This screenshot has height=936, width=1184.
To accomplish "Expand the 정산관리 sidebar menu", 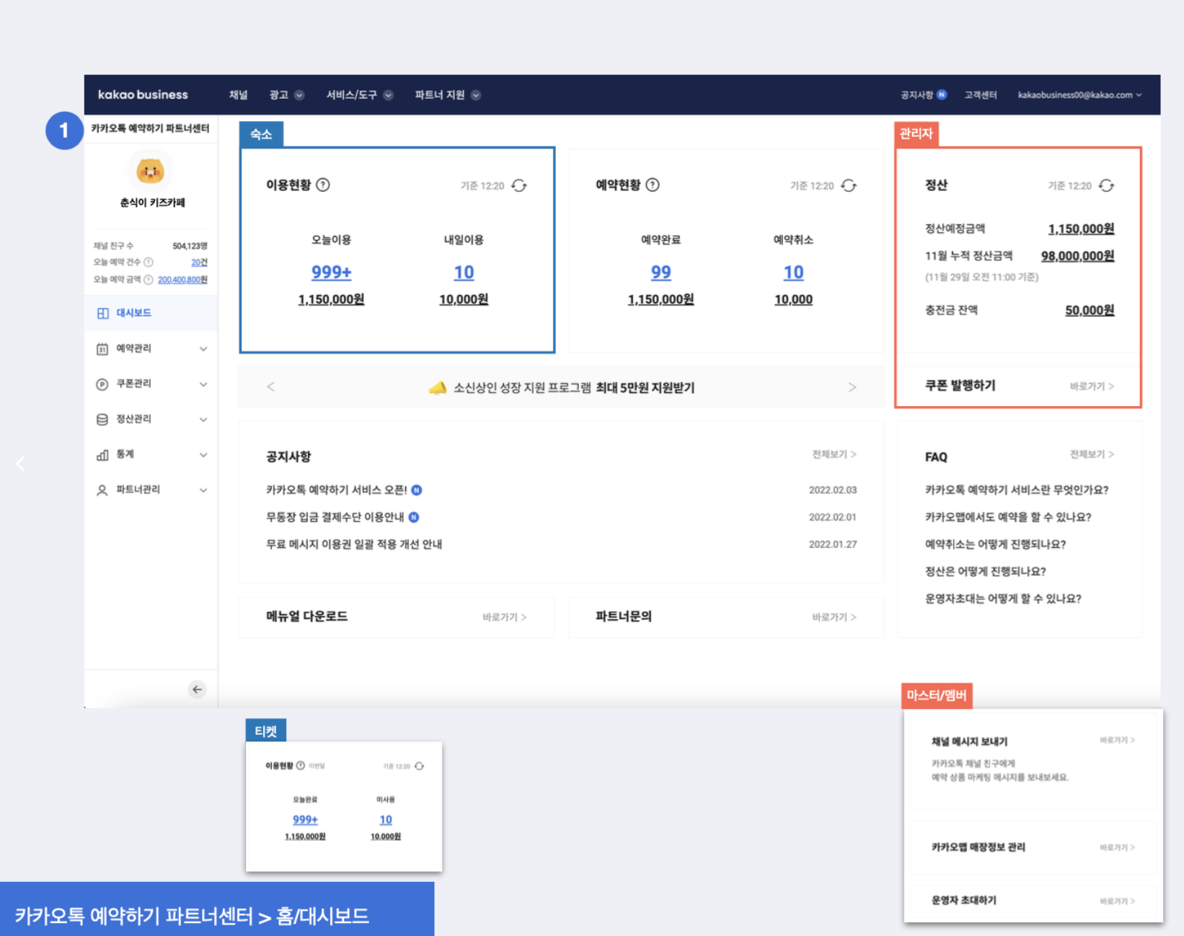I will [x=203, y=420].
